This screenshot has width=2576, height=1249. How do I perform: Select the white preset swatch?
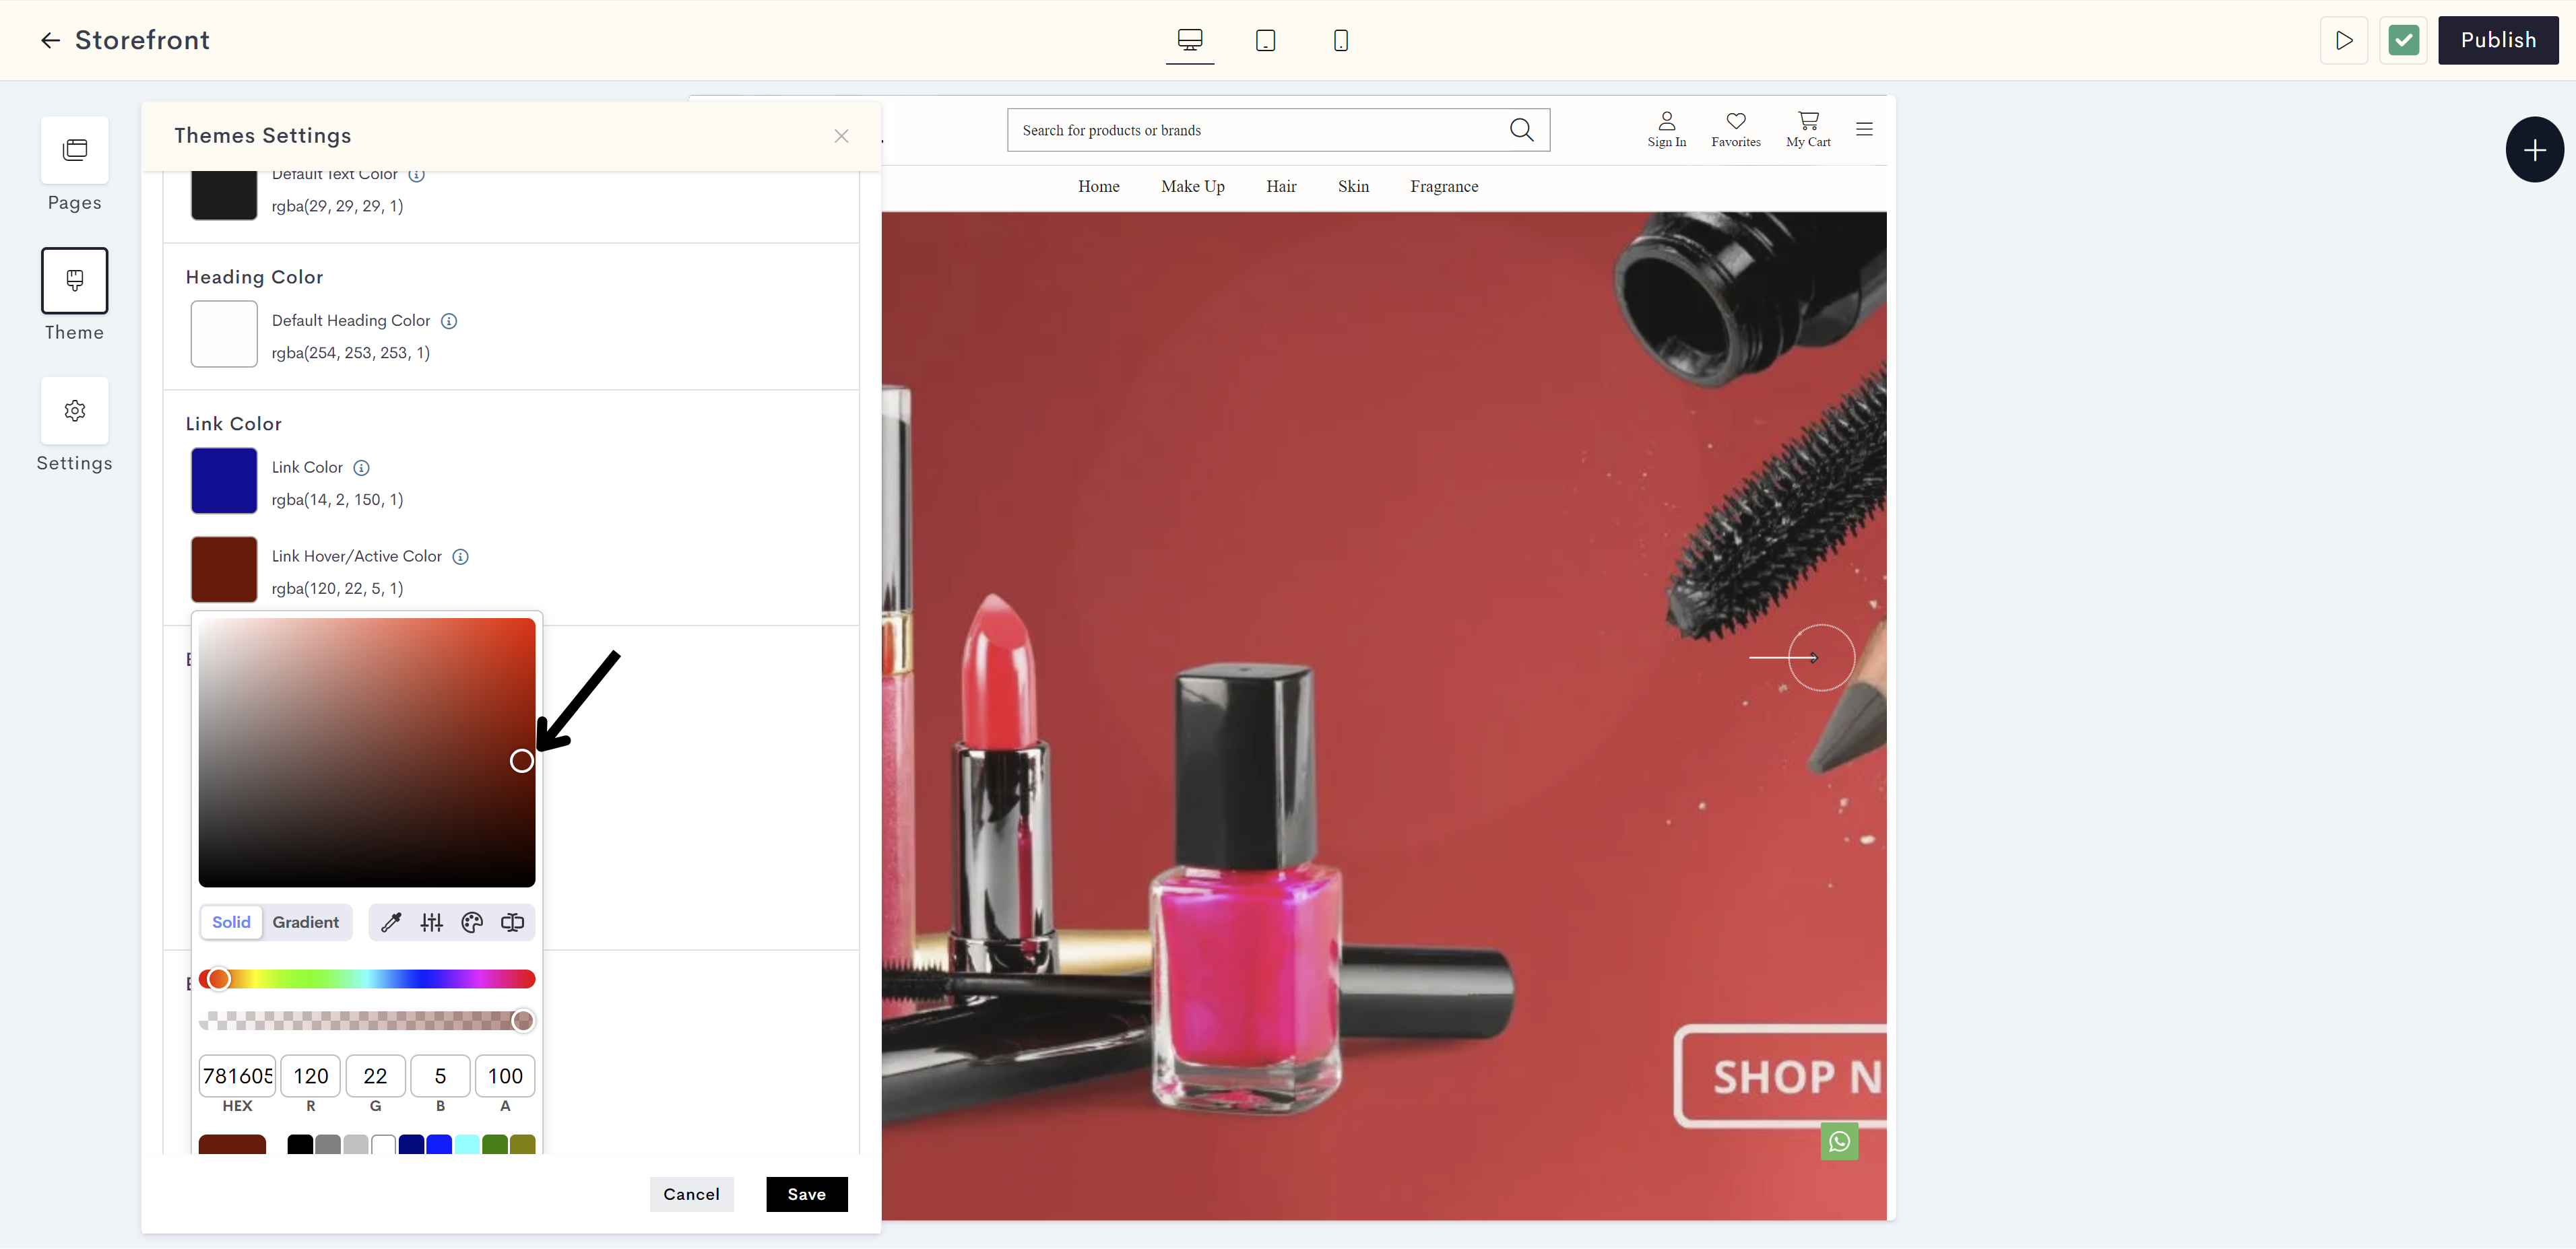pyautogui.click(x=383, y=1145)
